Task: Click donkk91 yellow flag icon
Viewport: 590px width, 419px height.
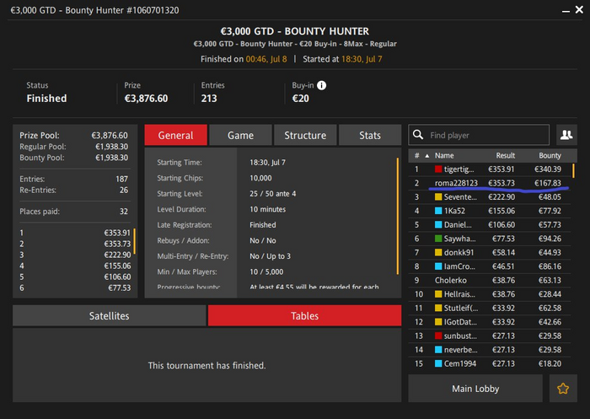Action: point(438,253)
